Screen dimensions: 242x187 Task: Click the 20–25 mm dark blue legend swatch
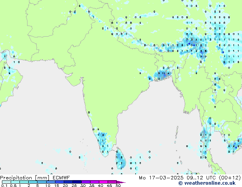(x=68, y=182)
